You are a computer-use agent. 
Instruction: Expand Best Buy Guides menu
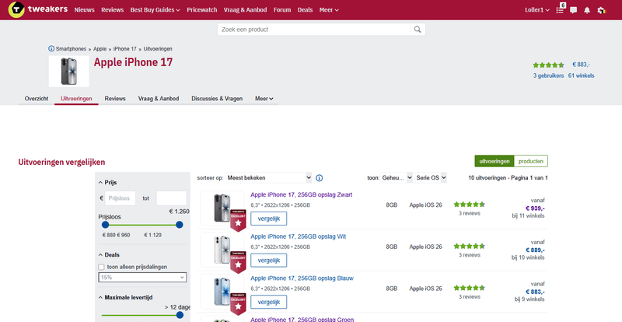tap(155, 10)
